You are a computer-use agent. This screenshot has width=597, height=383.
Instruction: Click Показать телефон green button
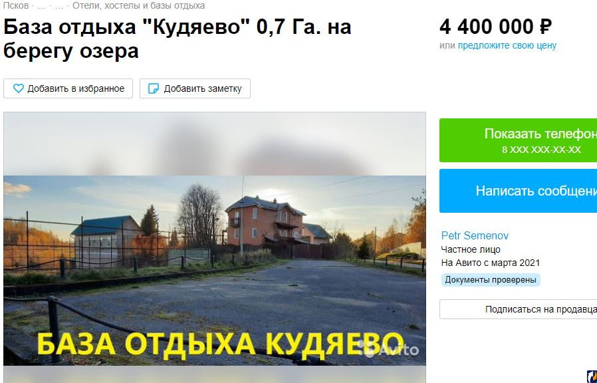click(518, 140)
